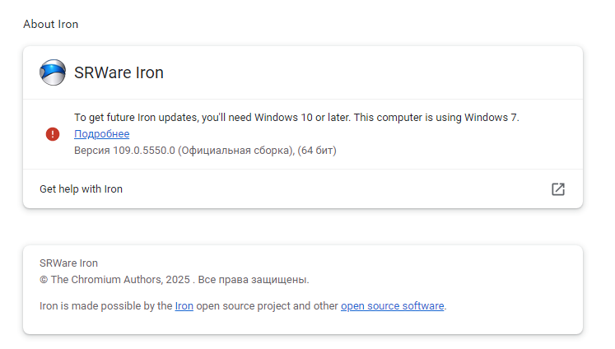Click the Все права защищены text
Image resolution: width=615 pixels, height=349 pixels.
[254, 280]
